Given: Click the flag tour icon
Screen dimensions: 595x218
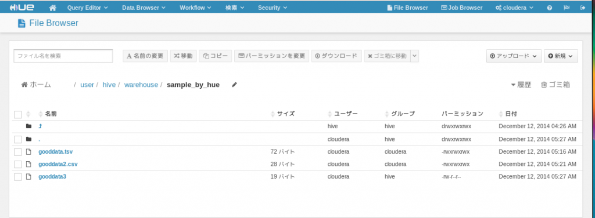Looking at the screenshot, I should (x=566, y=8).
